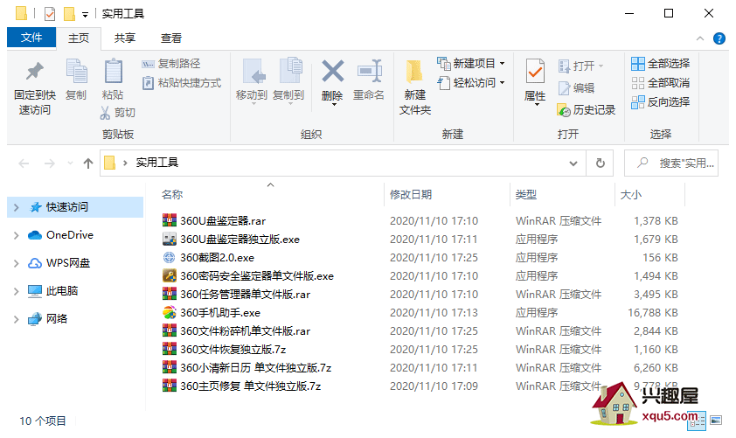This screenshot has height=438, width=736.
Task: Select file 360U盘鉴定器.rar
Action: point(223,220)
